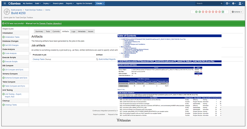This screenshot has height=129, width=247.
Task: Open the Build Artifact Reports link
Action: 107,59
